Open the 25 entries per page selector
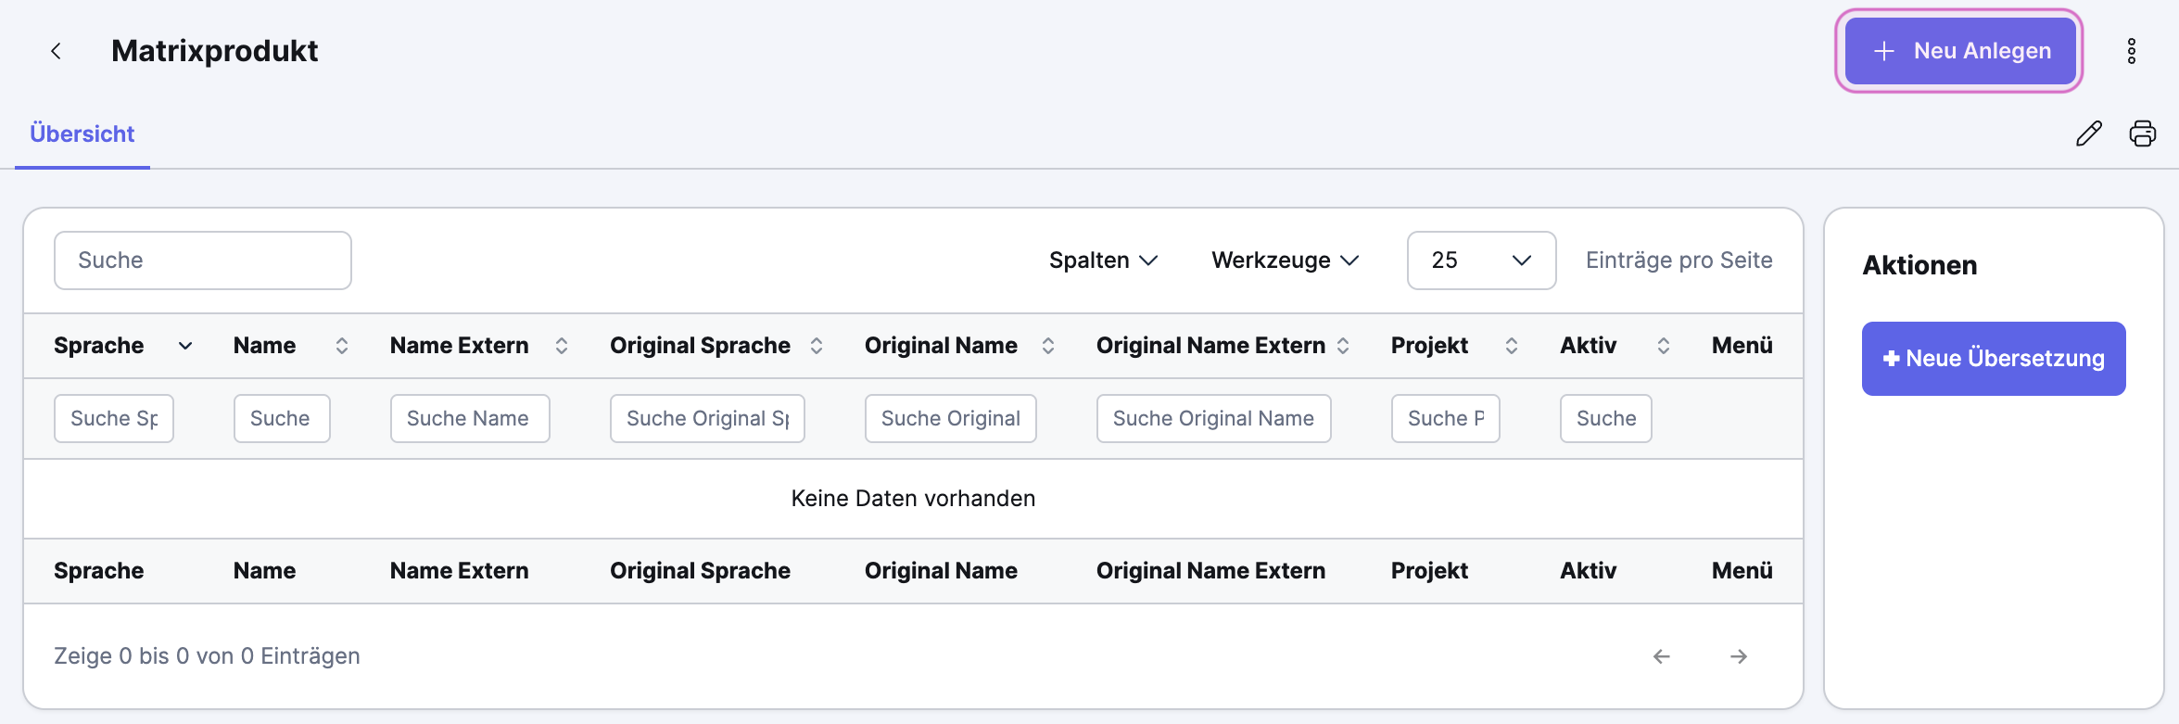This screenshot has height=724, width=2179. click(1481, 260)
